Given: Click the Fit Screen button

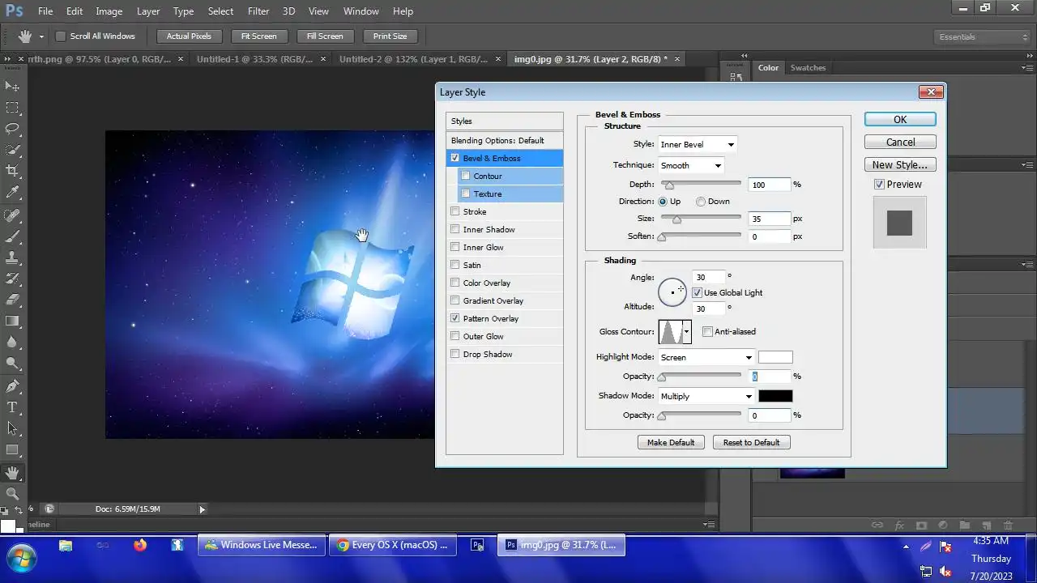Looking at the screenshot, I should pyautogui.click(x=259, y=36).
